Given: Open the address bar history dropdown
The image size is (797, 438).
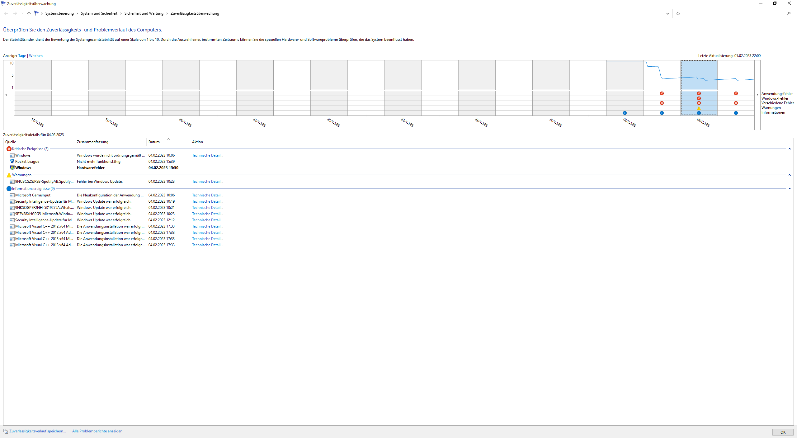Looking at the screenshot, I should 667,13.
